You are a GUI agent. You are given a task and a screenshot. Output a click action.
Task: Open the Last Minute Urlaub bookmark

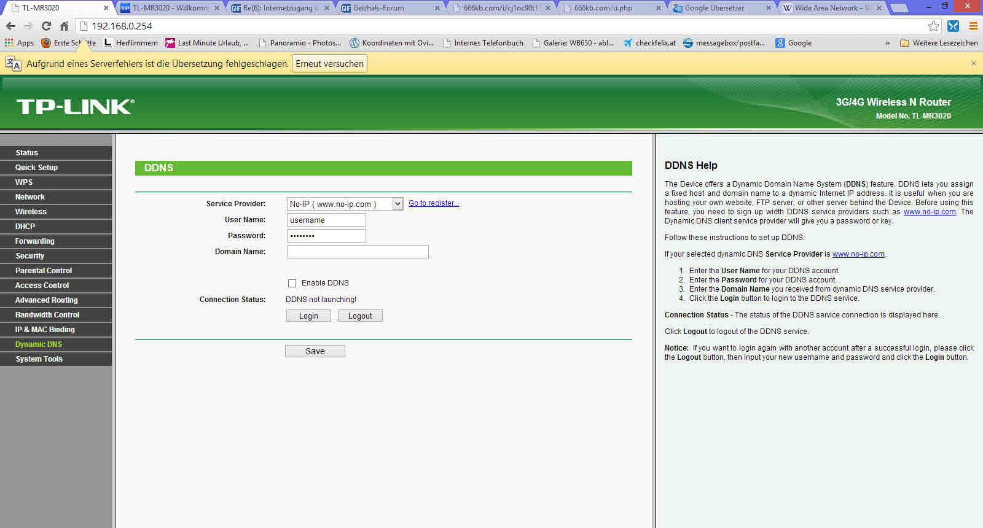tap(207, 43)
